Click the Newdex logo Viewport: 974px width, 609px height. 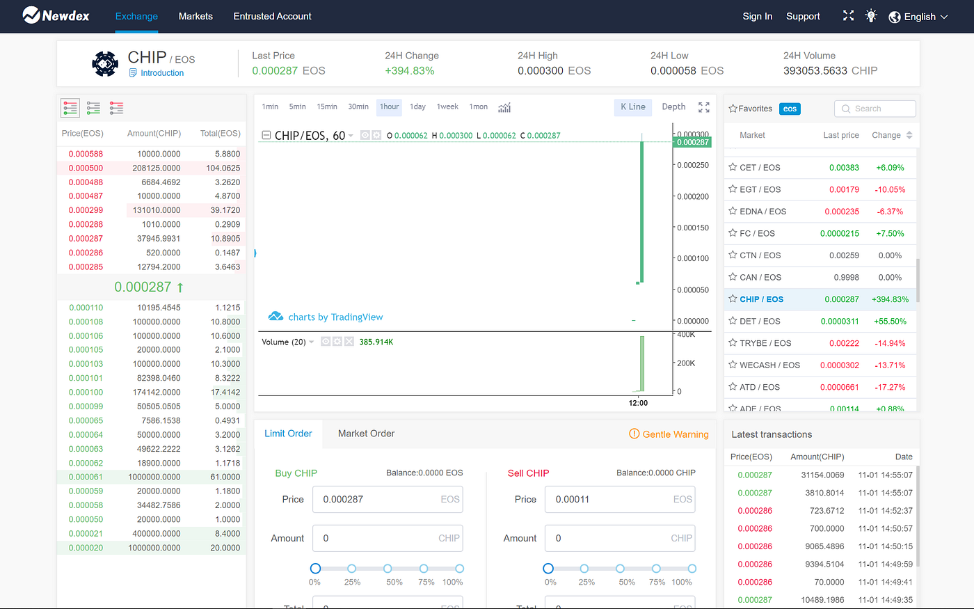(56, 15)
